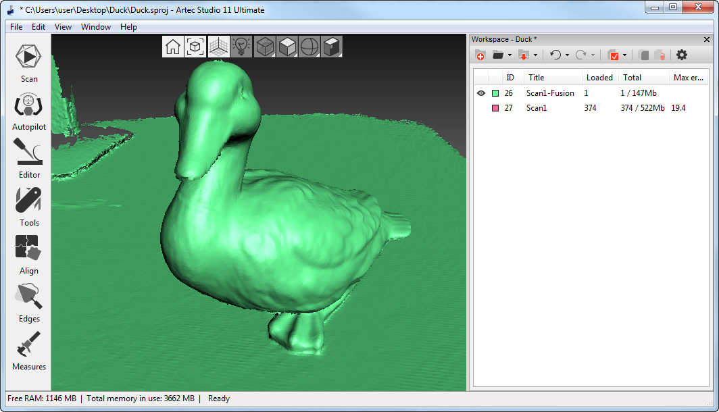The height and width of the screenshot is (412, 719).
Task: Sort by the Loaded column header
Action: pyautogui.click(x=599, y=78)
